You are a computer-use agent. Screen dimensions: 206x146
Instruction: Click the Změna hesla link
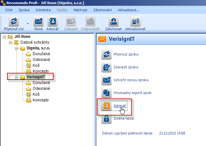pos(124,118)
